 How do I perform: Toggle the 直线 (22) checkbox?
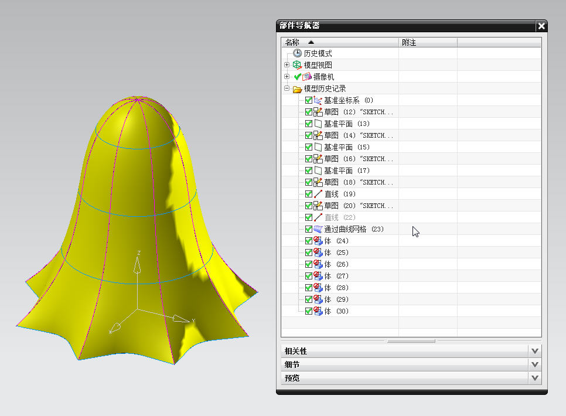(x=309, y=217)
